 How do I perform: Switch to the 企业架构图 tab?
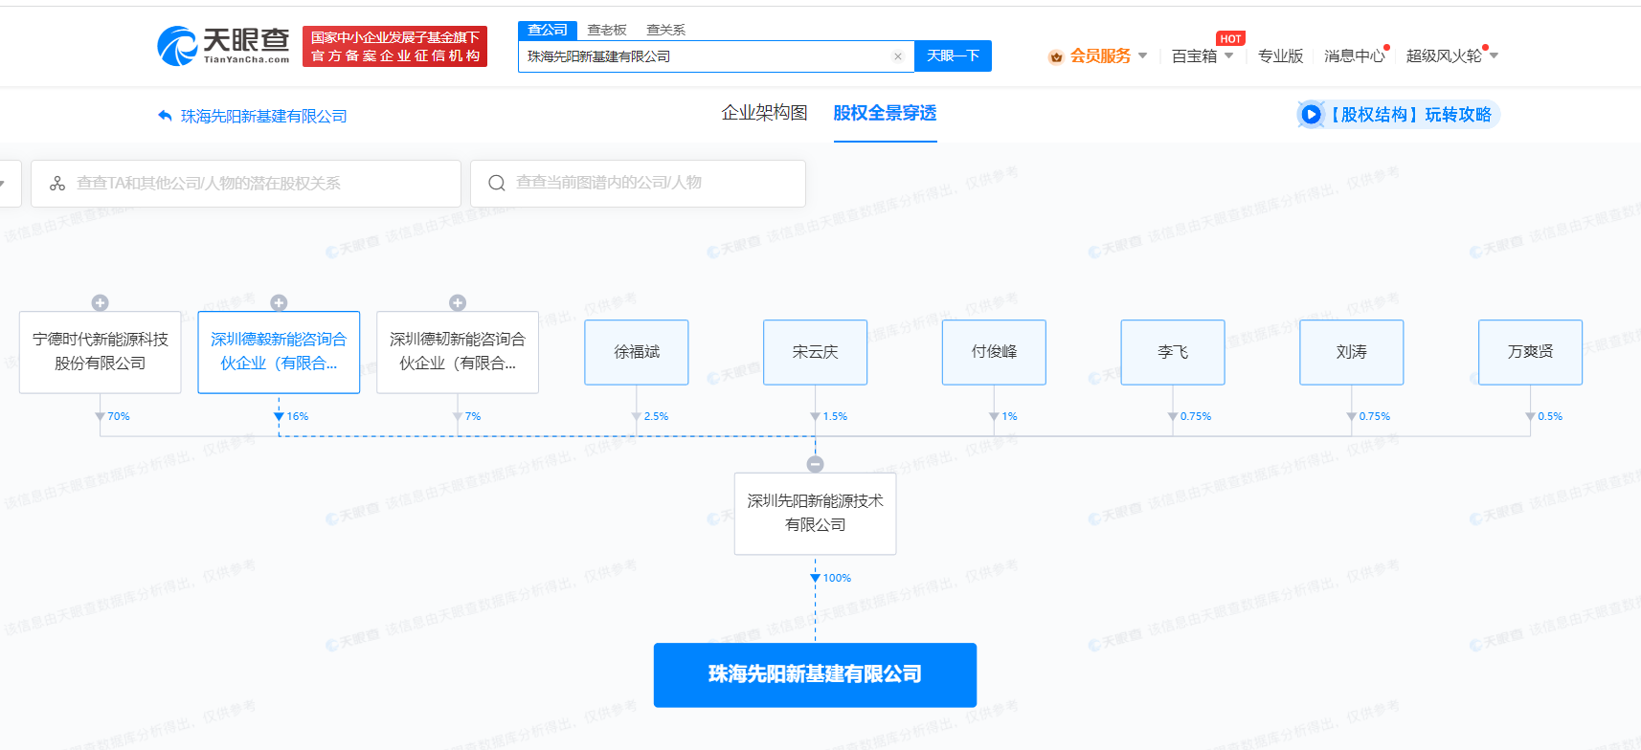[764, 113]
